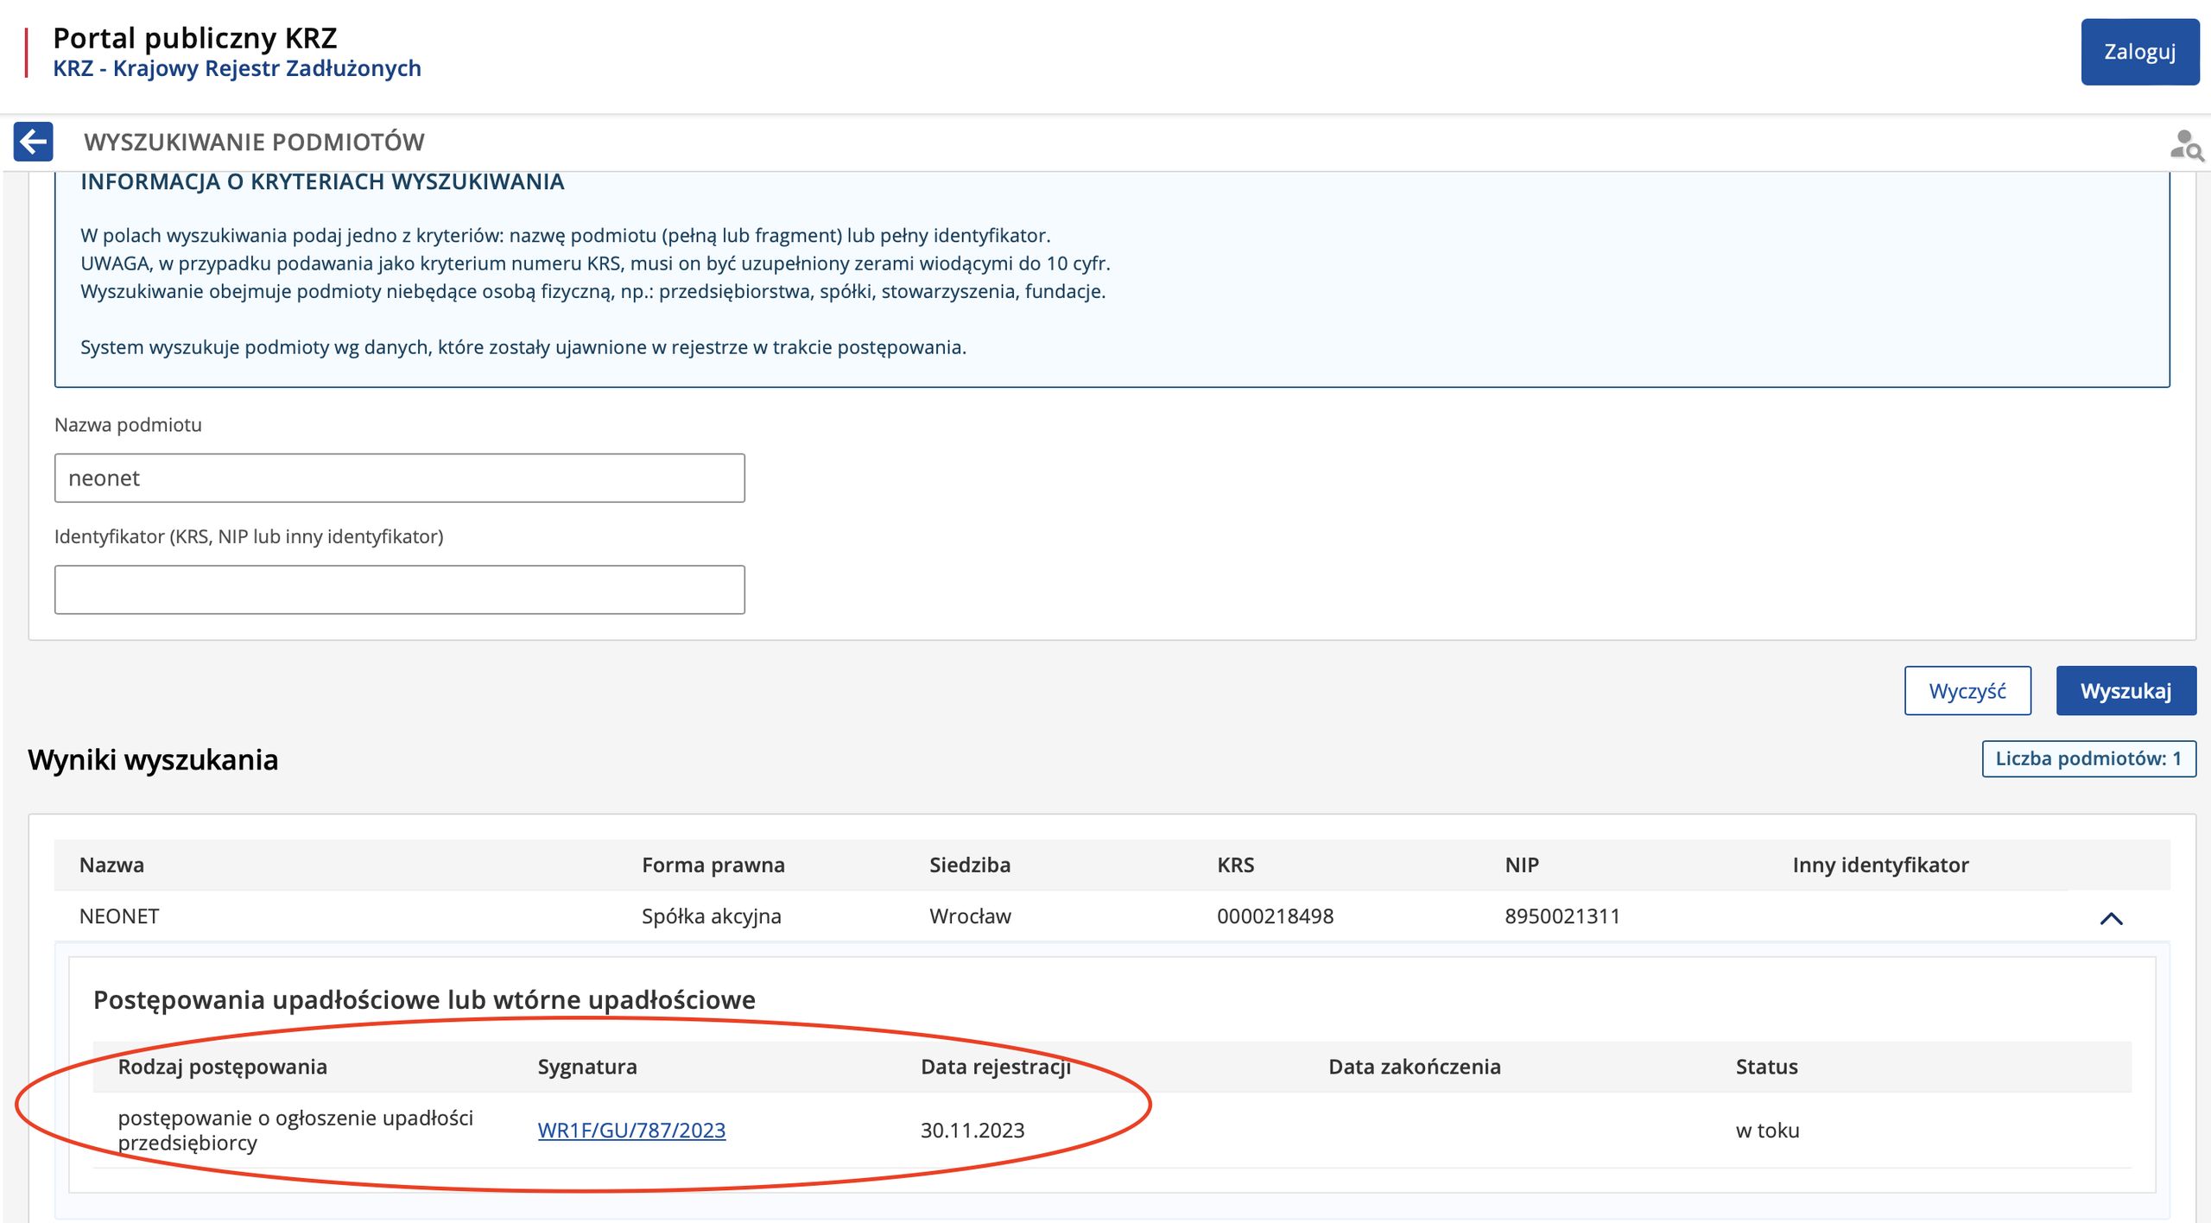Click the KRS column header
The height and width of the screenshot is (1223, 2211).
(x=1234, y=865)
